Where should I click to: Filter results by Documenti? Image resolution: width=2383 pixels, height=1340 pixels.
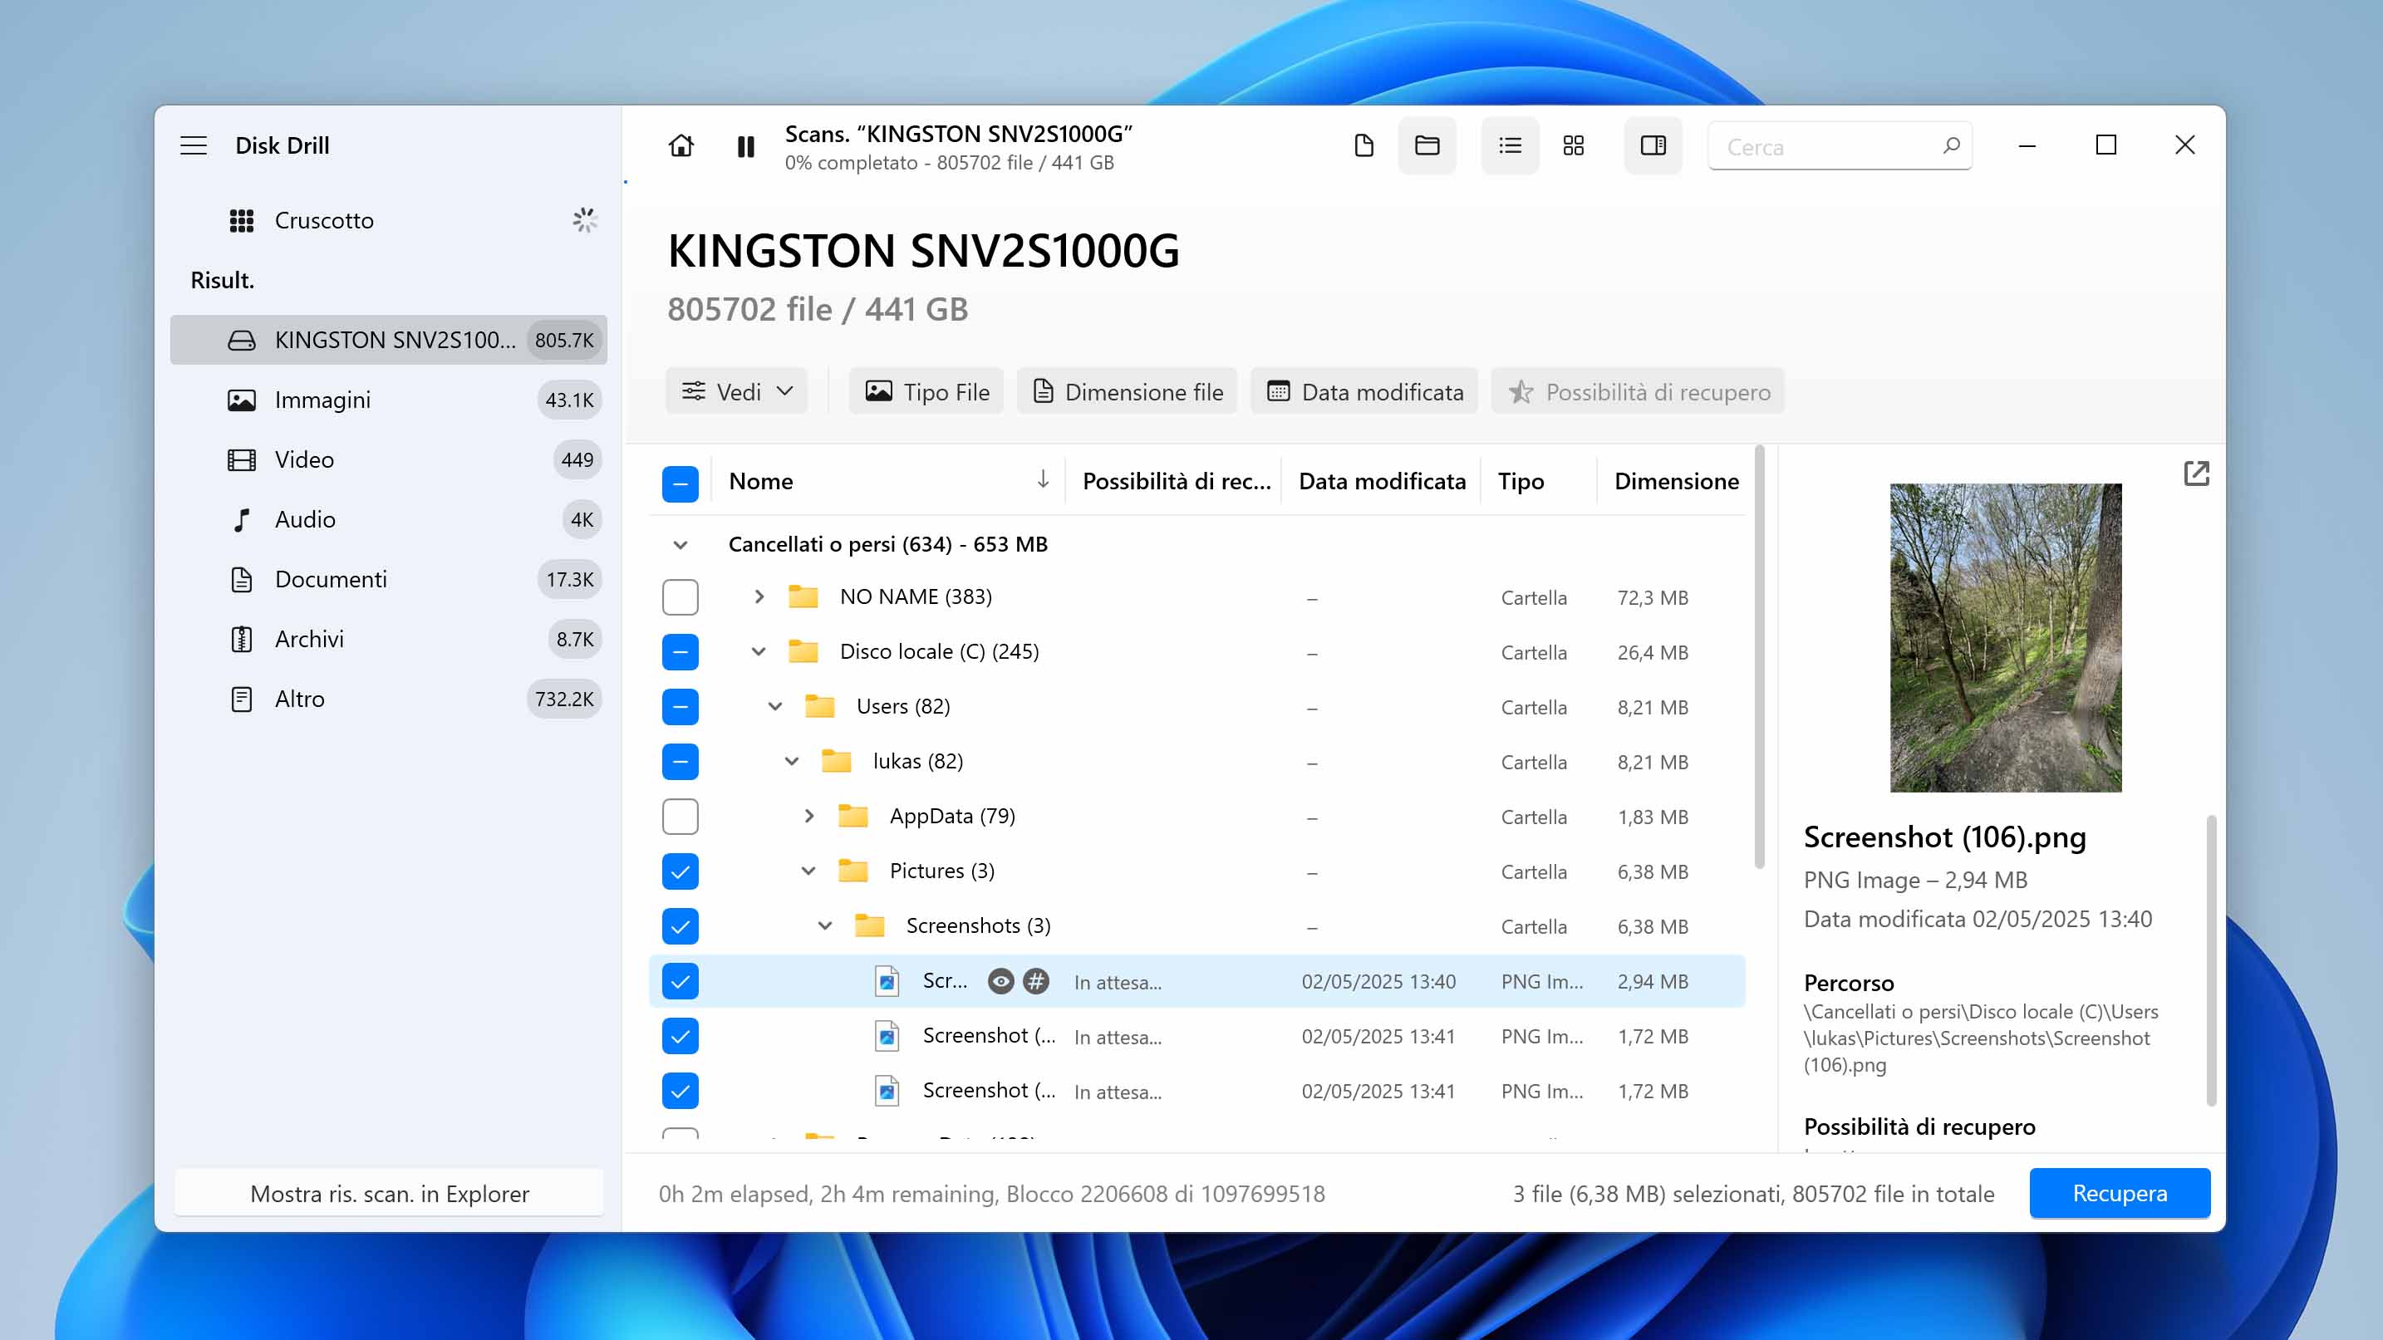(x=389, y=579)
